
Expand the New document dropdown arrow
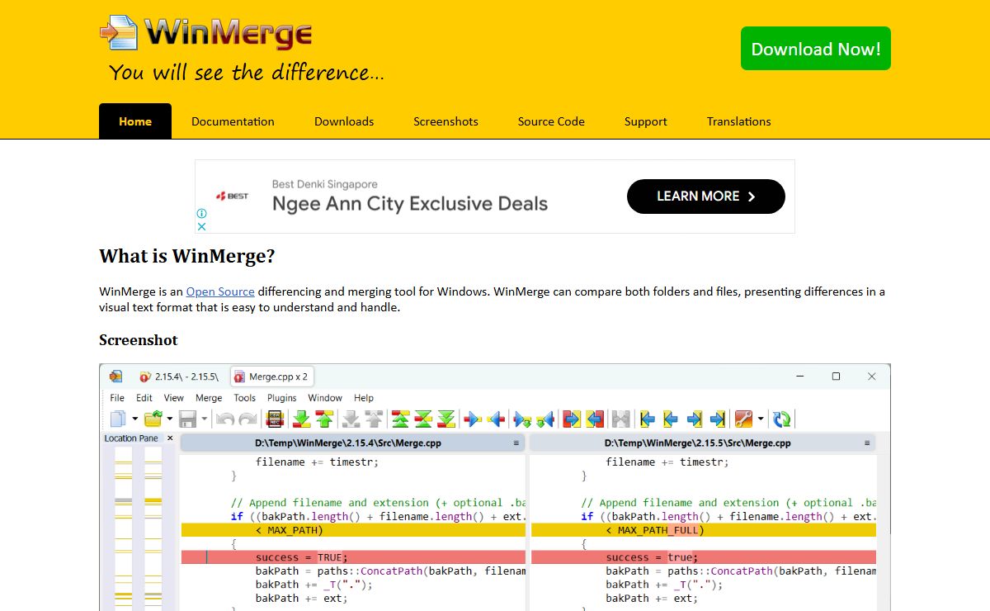[x=134, y=419]
